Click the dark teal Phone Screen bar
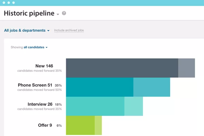This screenshot has height=136, width=204. (100, 87)
